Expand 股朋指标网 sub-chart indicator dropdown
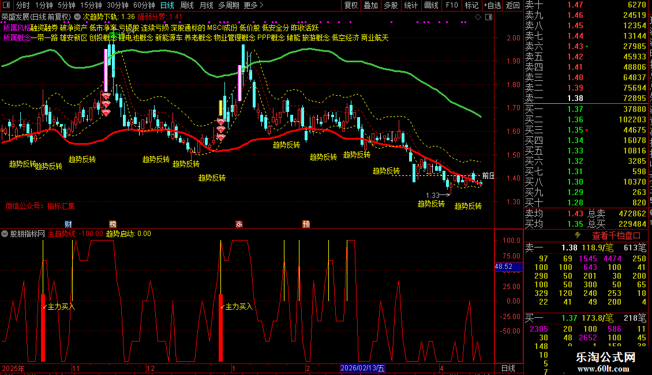Screen dimensions: 652x375 [5, 234]
